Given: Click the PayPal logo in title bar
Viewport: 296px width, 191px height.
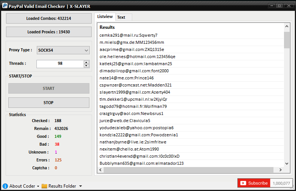Looking at the screenshot, I should 5,6.
